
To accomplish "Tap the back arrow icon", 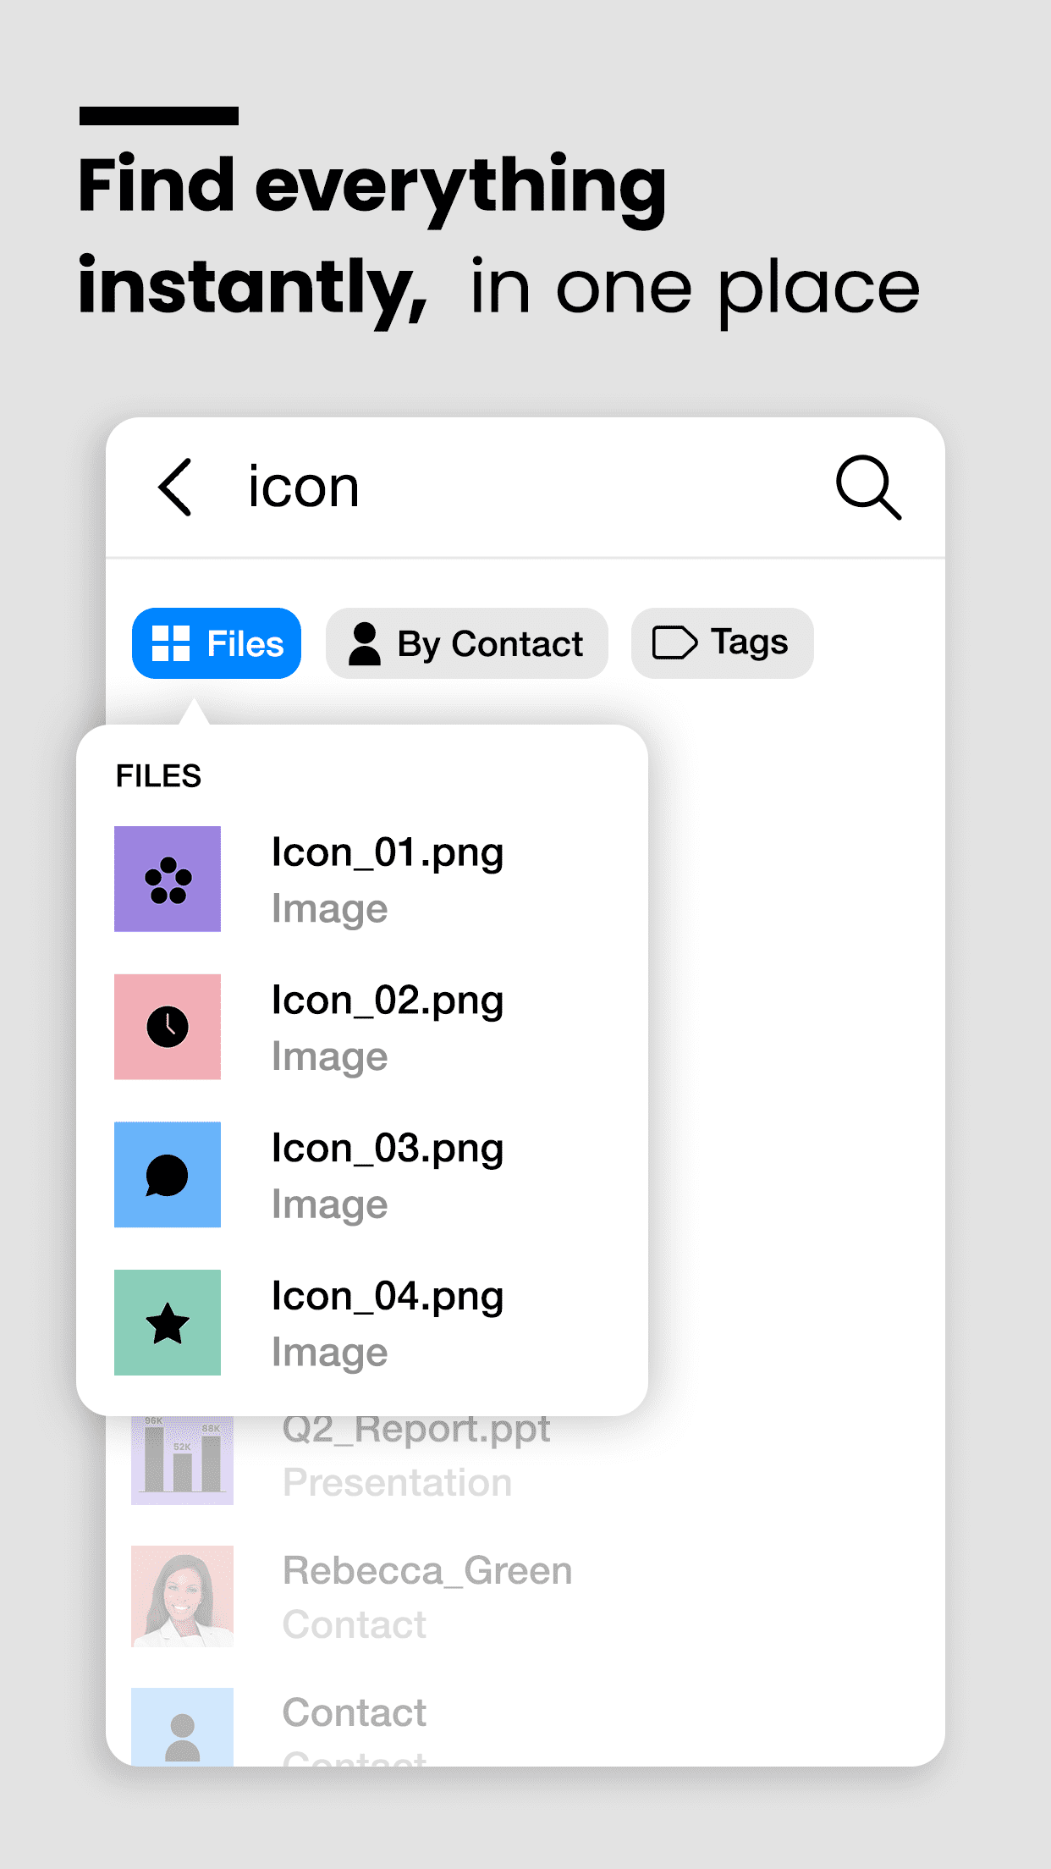I will [x=175, y=488].
